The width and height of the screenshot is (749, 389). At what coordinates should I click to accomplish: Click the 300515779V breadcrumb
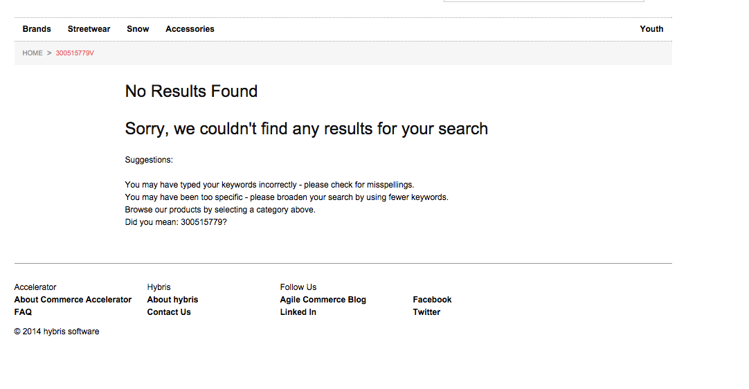coord(75,53)
